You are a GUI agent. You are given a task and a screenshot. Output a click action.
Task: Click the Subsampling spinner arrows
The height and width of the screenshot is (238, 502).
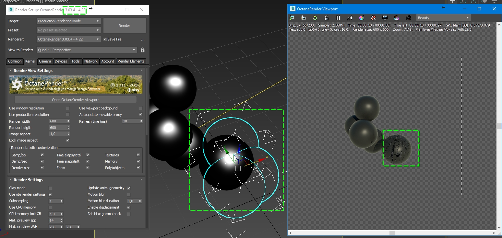coord(62,201)
